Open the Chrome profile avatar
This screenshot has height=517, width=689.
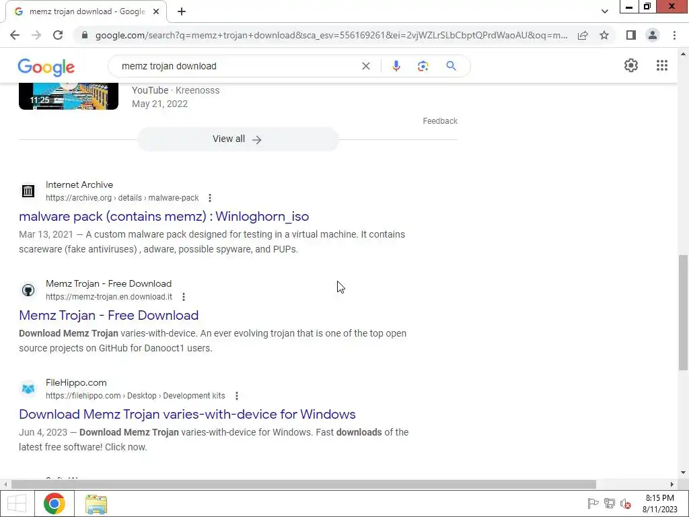(653, 35)
